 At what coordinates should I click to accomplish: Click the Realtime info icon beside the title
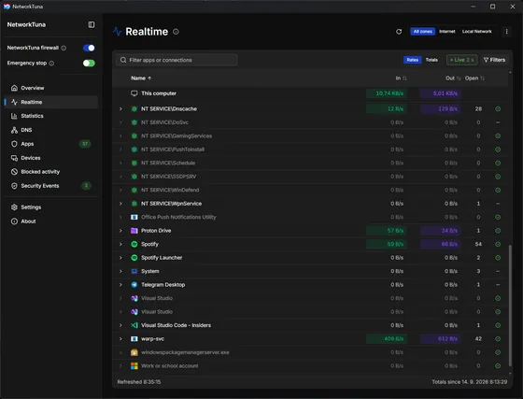coord(176,32)
